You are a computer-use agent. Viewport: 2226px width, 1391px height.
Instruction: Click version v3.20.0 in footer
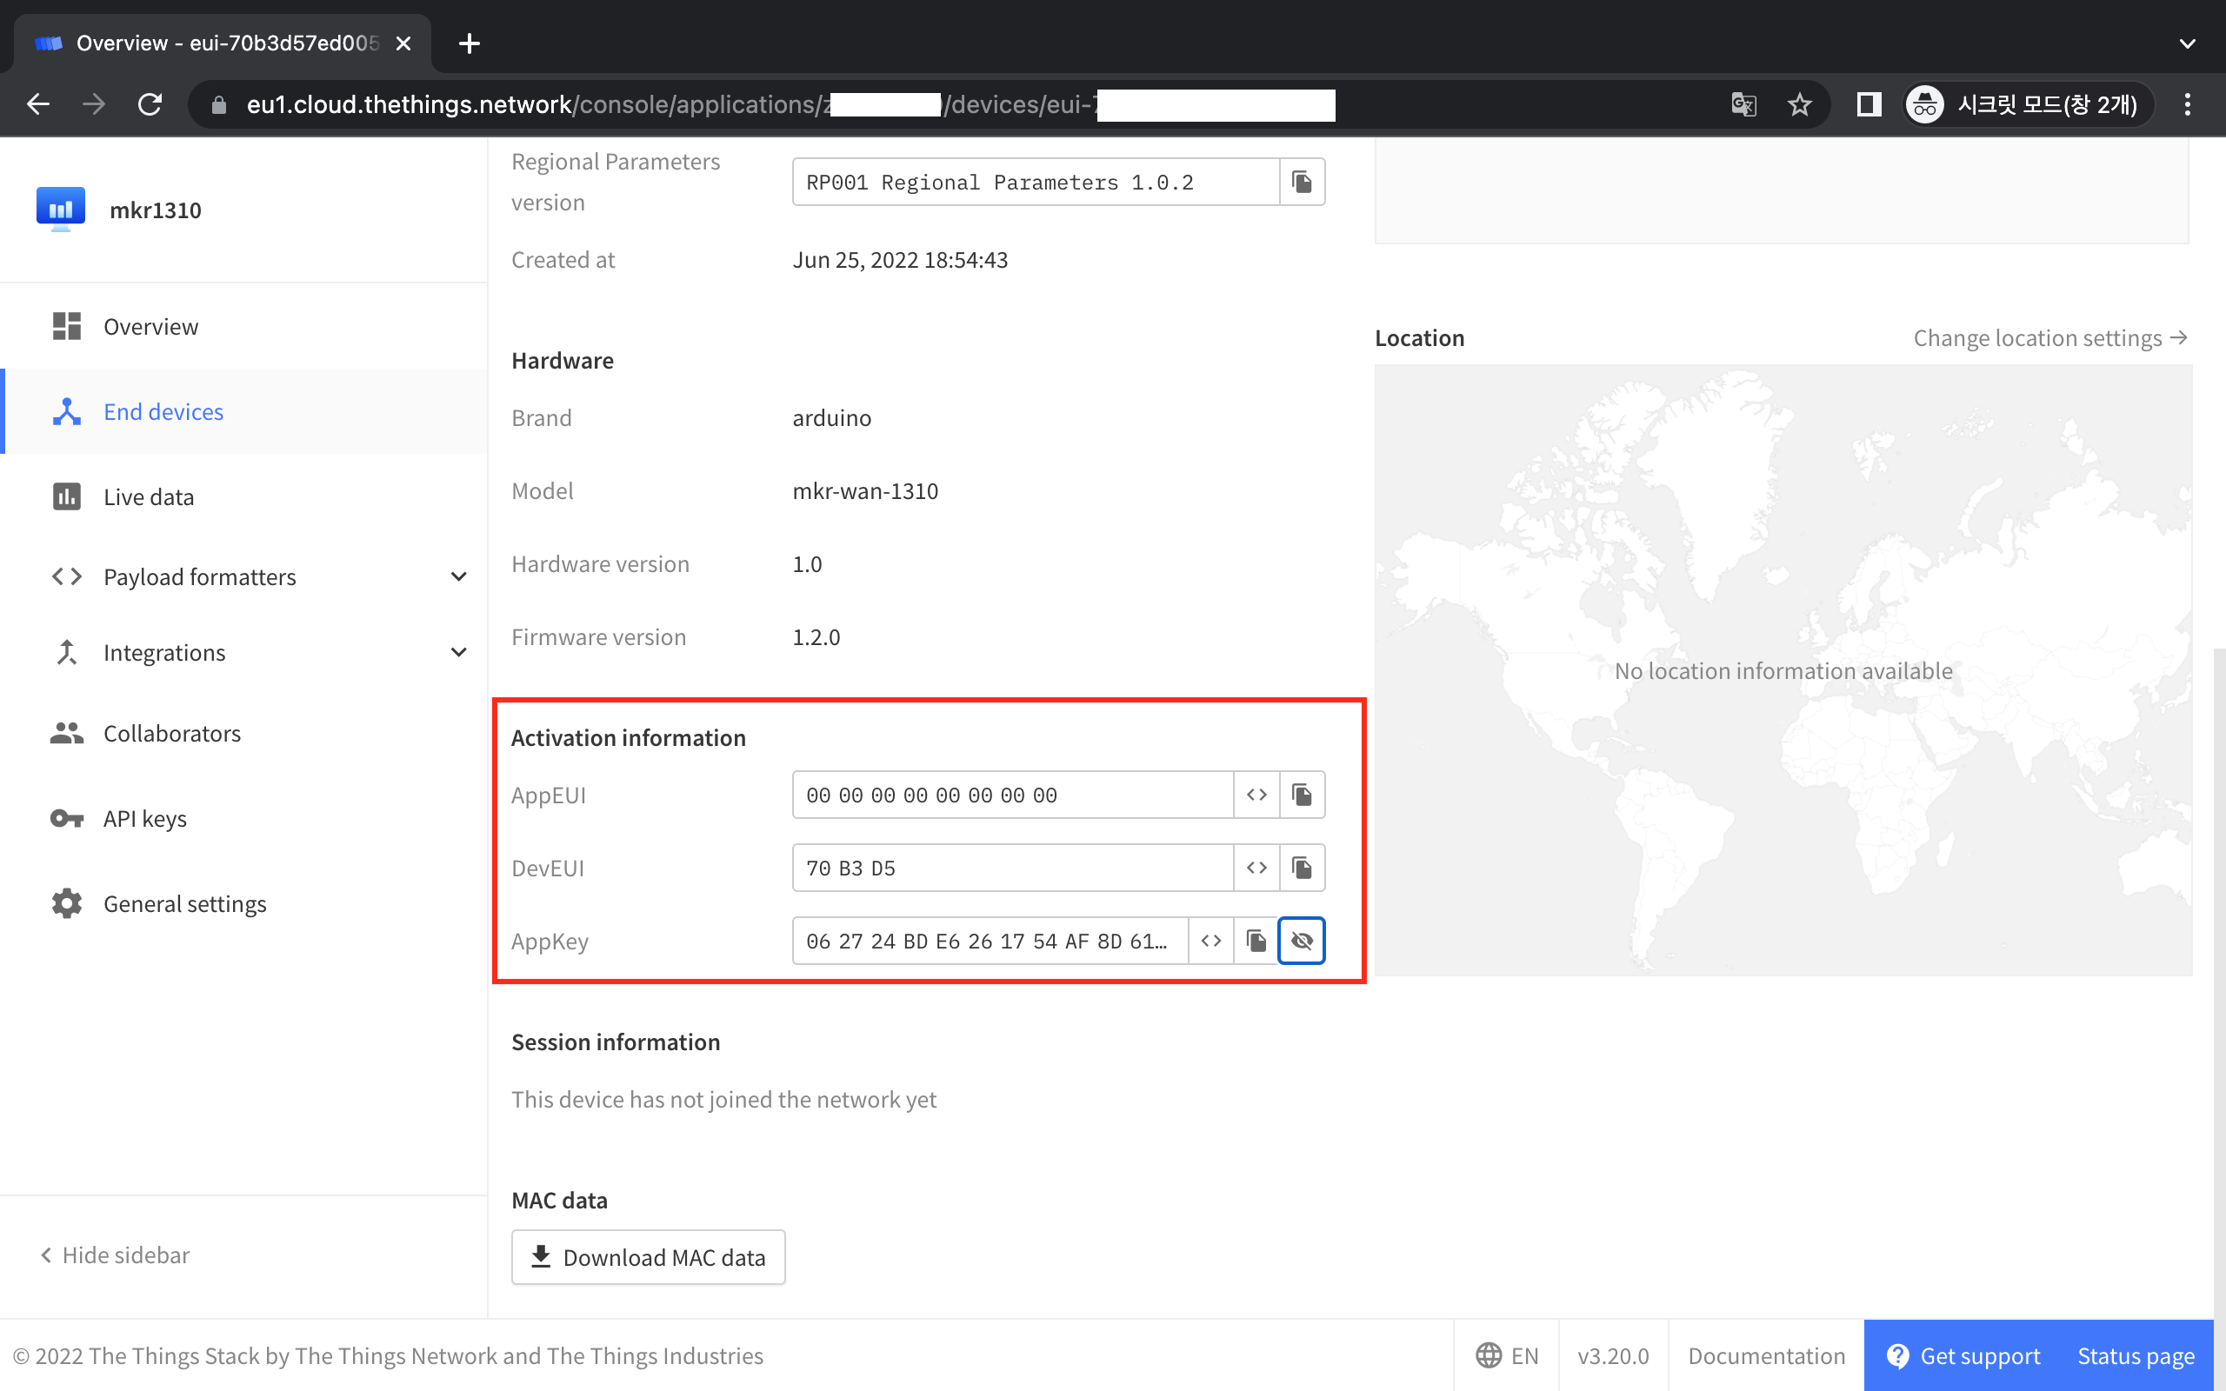(x=1612, y=1355)
